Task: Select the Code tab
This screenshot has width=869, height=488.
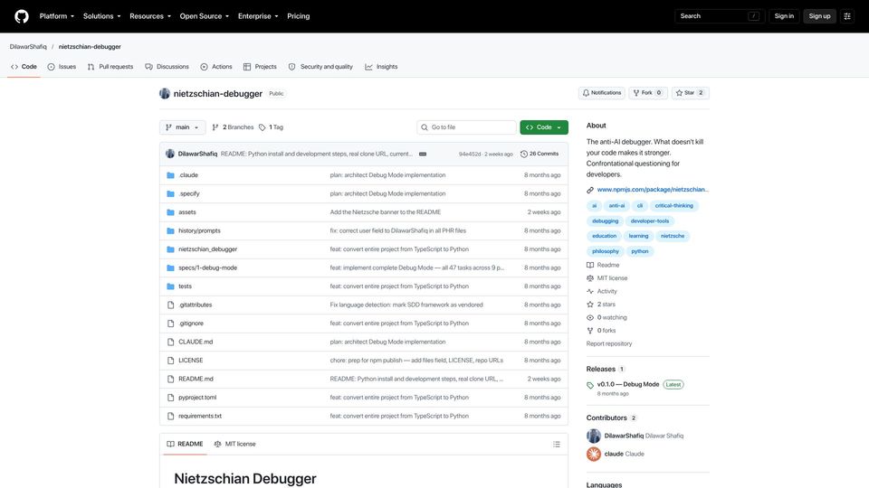Action: pos(24,66)
